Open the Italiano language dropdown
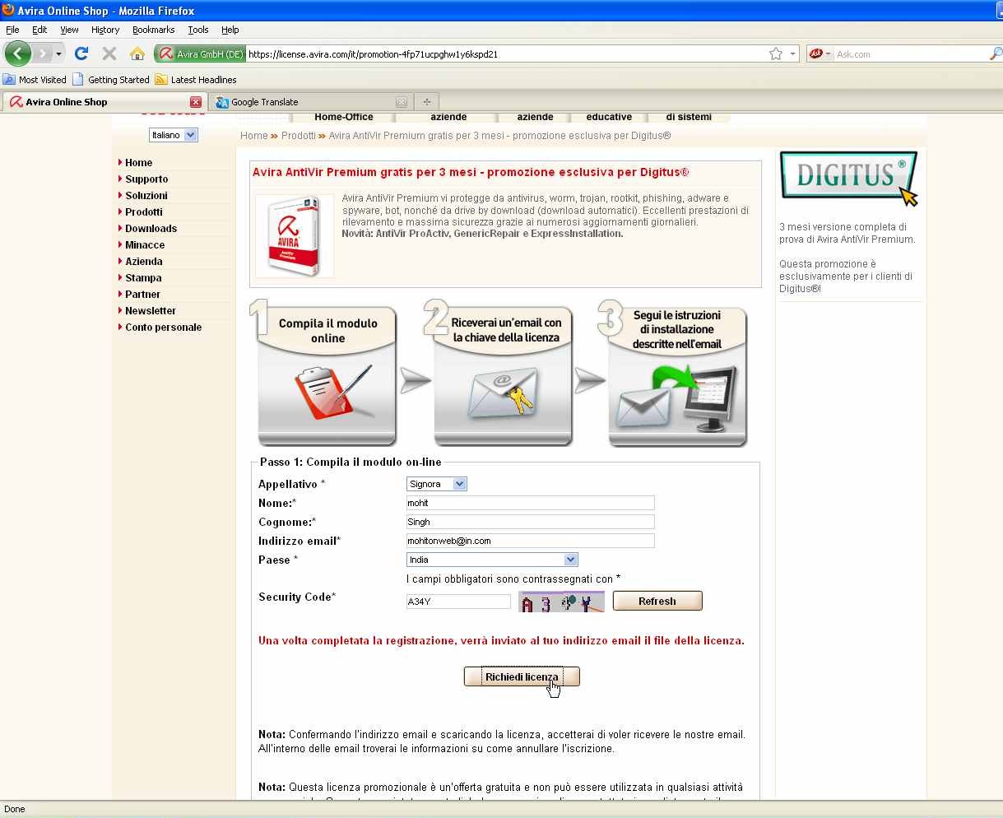Image resolution: width=1003 pixels, height=818 pixels. coord(174,135)
